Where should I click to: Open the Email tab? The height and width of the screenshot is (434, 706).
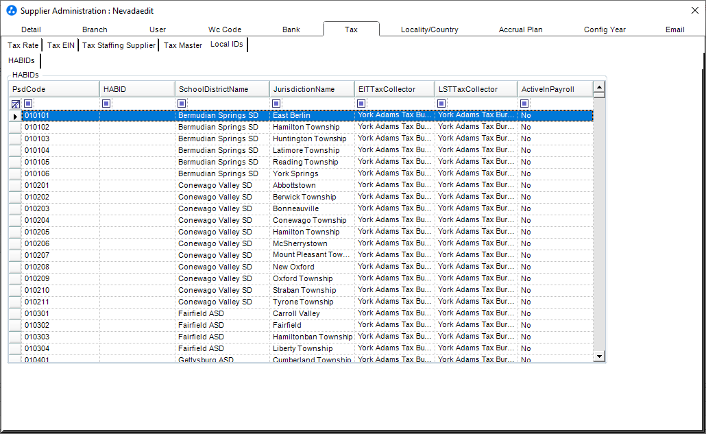[x=675, y=29]
